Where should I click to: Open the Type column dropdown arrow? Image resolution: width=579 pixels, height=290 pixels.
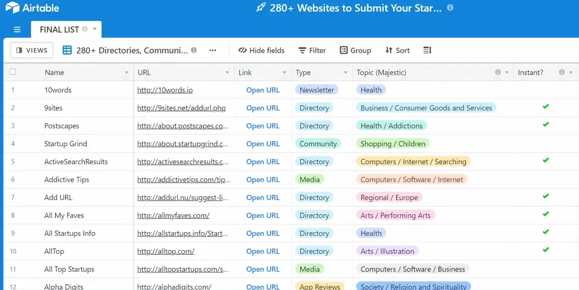pos(346,73)
